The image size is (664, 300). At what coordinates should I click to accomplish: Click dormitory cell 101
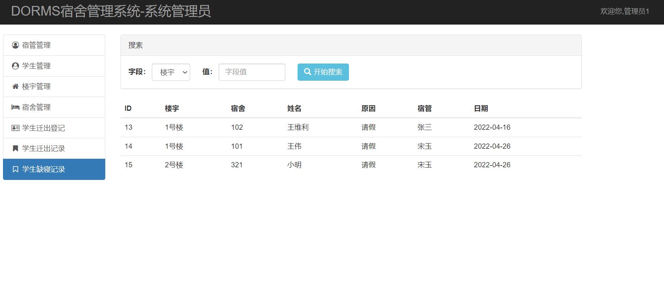237,146
